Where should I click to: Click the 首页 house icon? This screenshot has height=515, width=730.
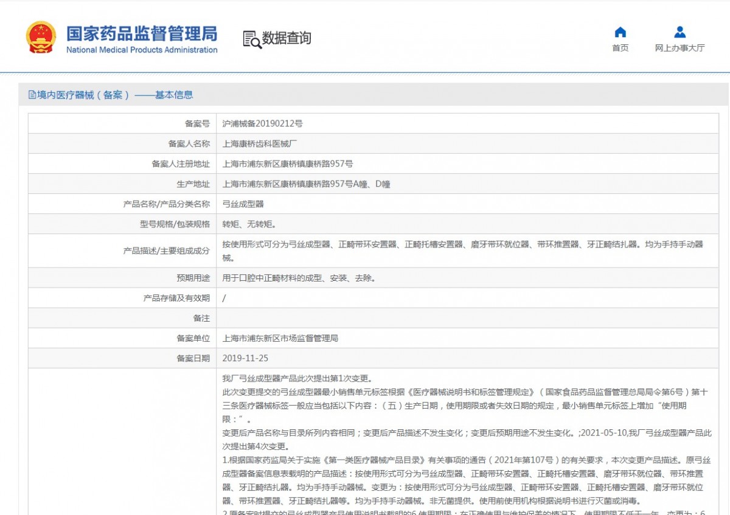pos(620,32)
